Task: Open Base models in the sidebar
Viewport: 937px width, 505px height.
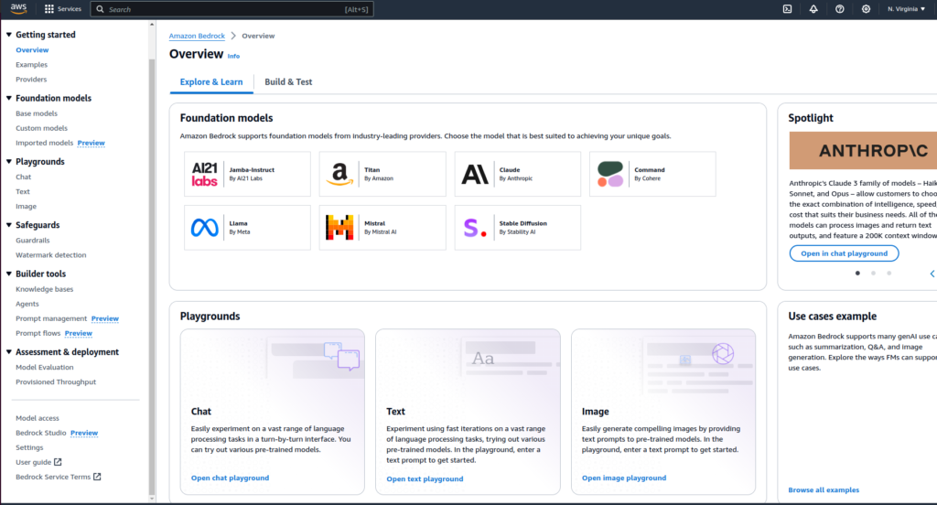Action: point(37,113)
